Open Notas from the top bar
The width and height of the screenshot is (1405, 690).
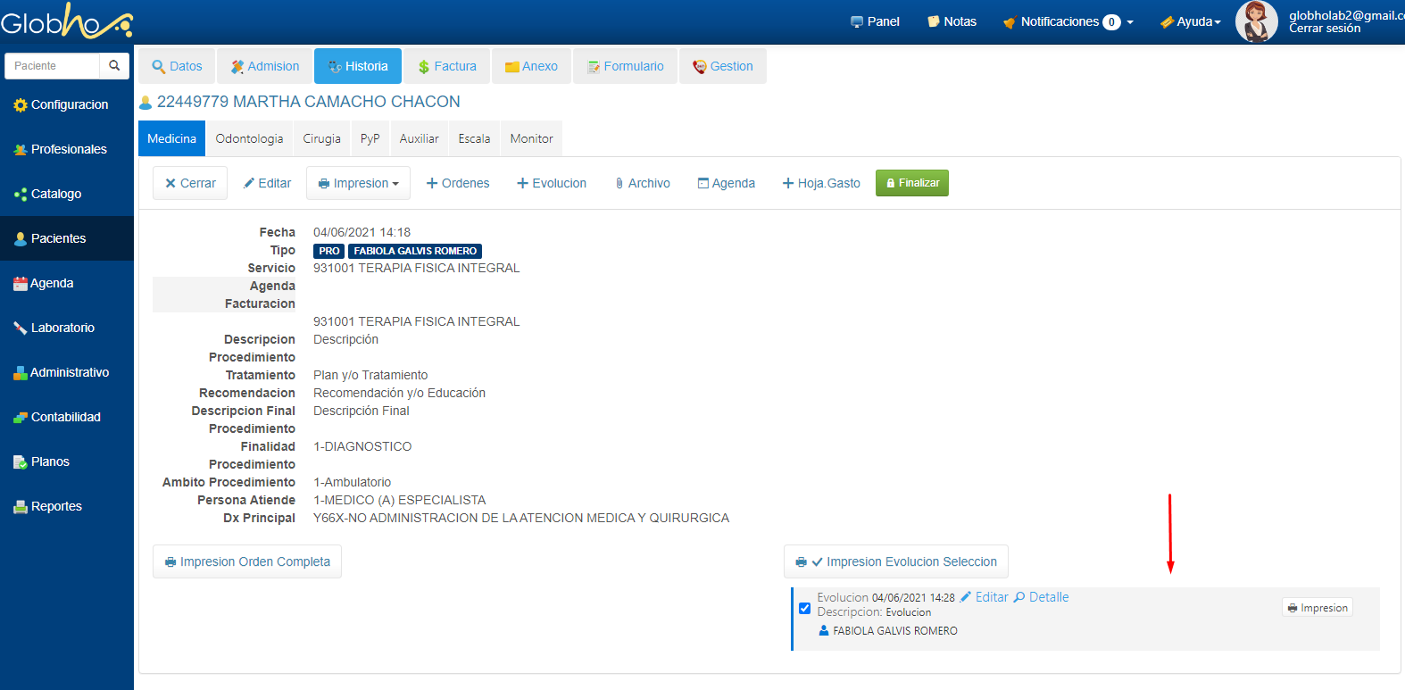952,21
